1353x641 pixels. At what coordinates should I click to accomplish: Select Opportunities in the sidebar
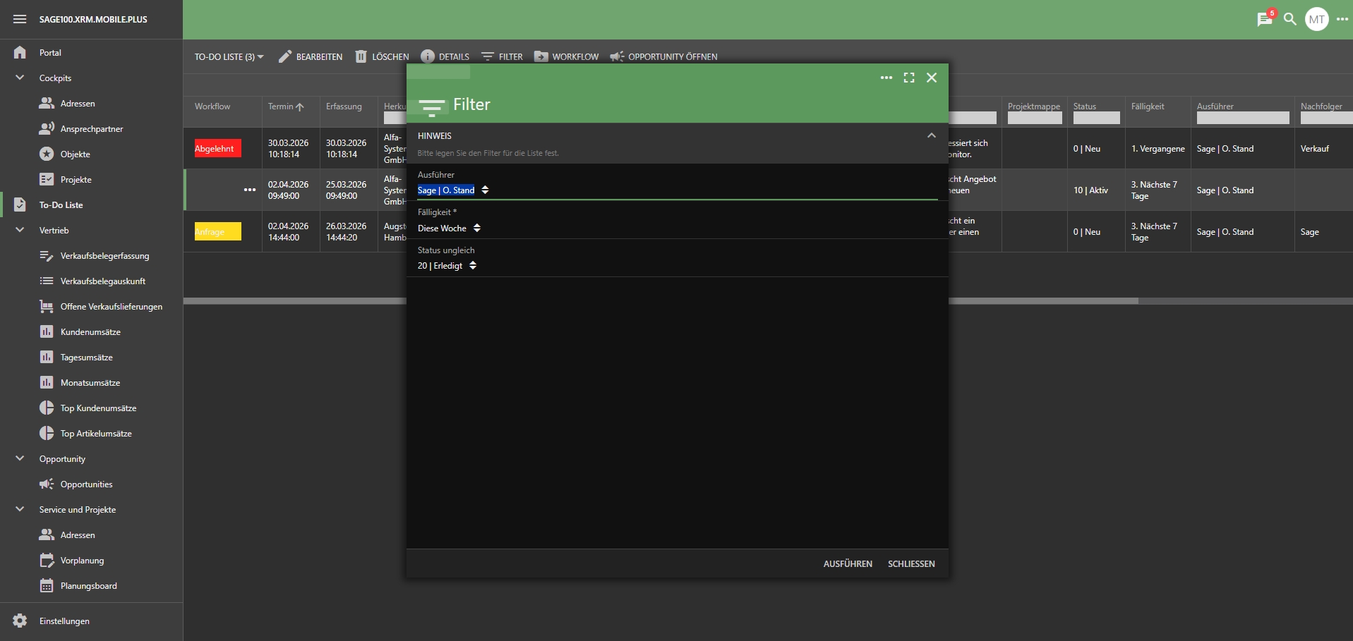[x=86, y=484]
